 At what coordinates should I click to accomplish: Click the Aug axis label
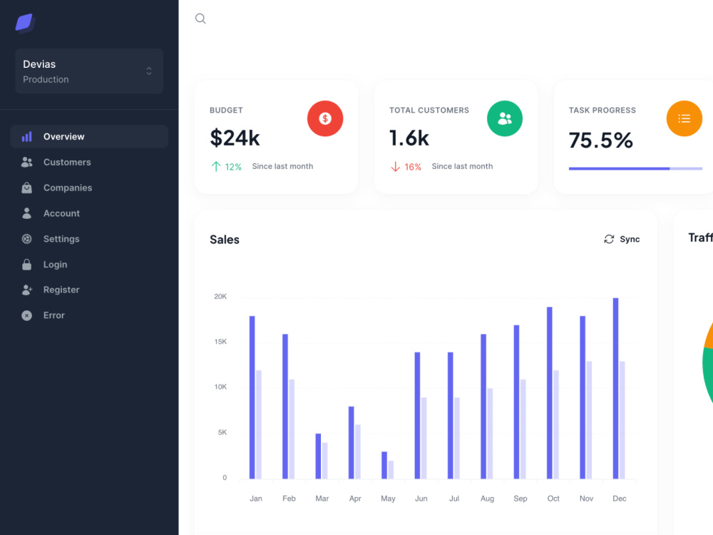(x=487, y=499)
